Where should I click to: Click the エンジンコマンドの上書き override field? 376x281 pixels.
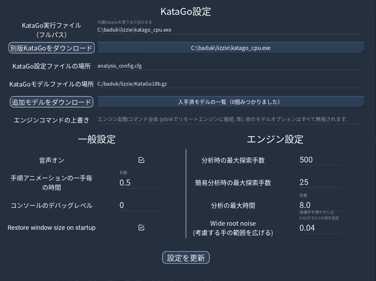[x=231, y=119]
